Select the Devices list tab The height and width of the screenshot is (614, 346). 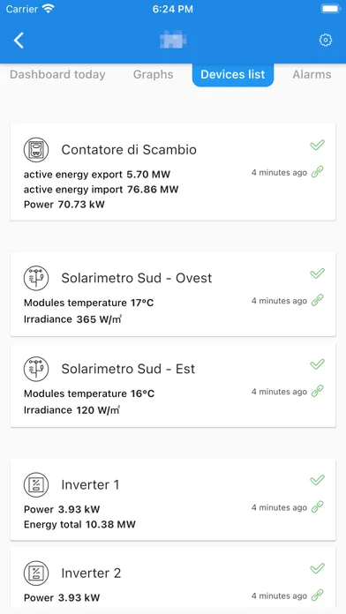coord(233,74)
